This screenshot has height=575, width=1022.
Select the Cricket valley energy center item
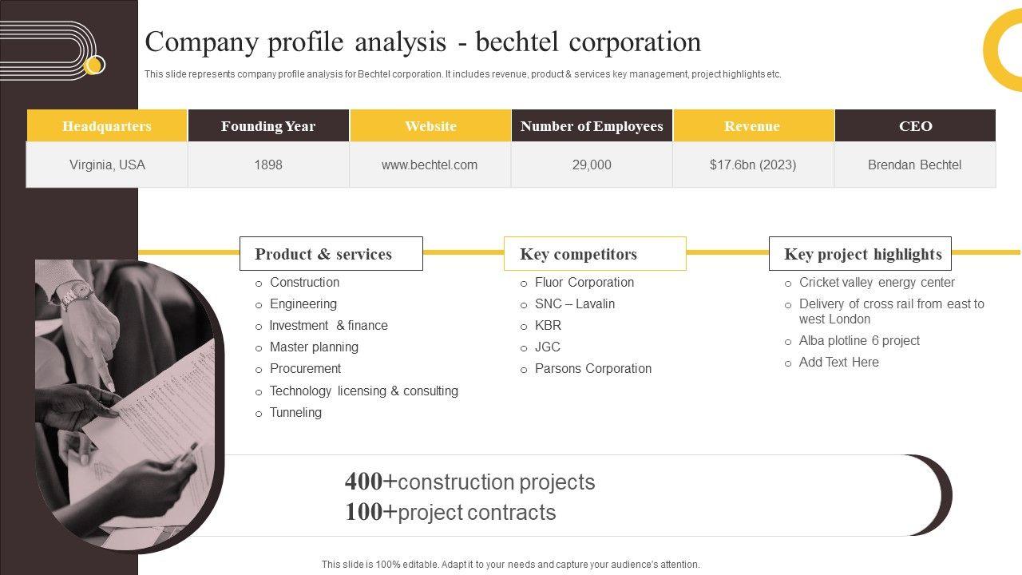coord(877,283)
